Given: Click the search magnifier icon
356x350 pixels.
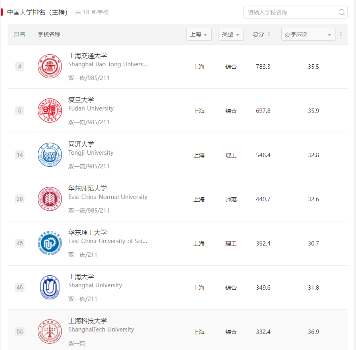Looking at the screenshot, I should [x=342, y=12].
